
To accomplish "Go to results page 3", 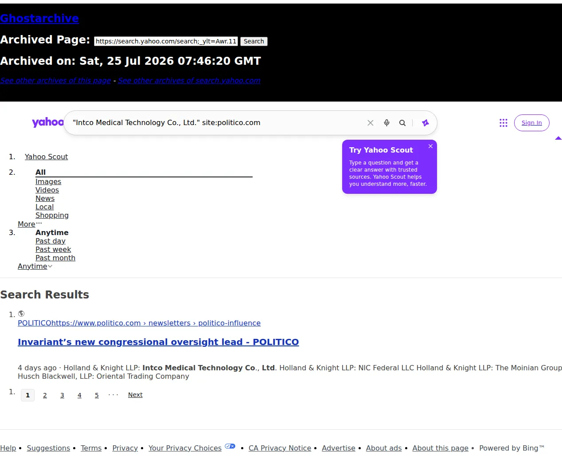I will click(x=62, y=395).
